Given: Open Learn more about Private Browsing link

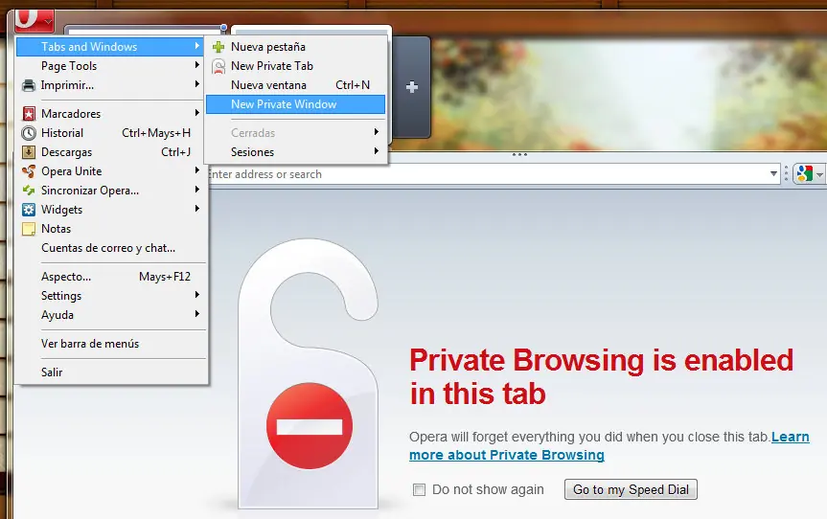Looking at the screenshot, I should click(609, 446).
